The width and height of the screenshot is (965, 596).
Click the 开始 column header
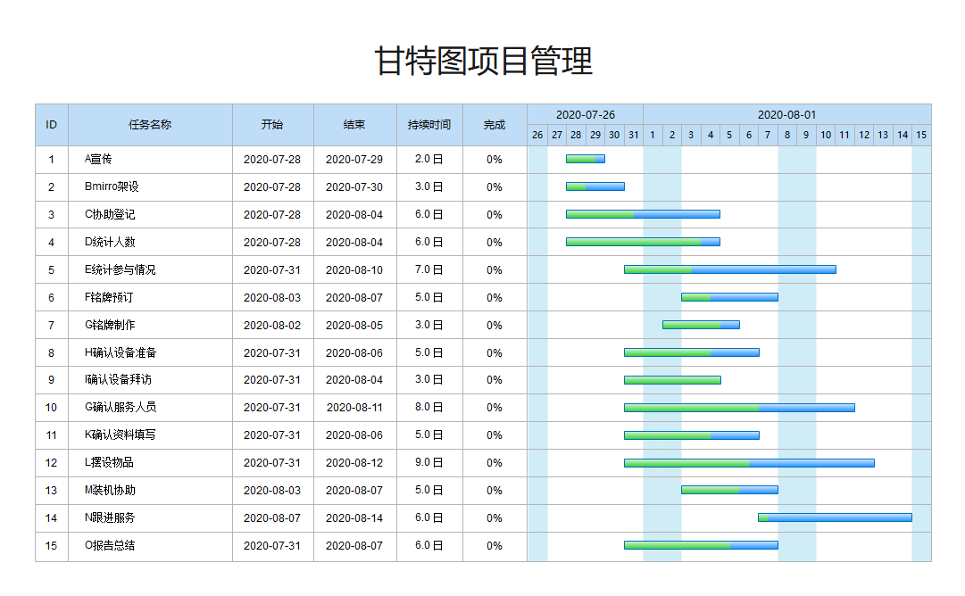coord(272,125)
